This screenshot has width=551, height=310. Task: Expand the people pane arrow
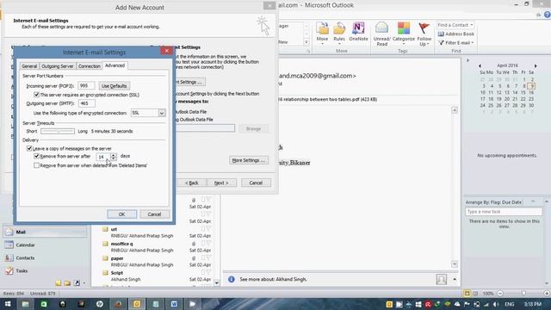tap(455, 279)
